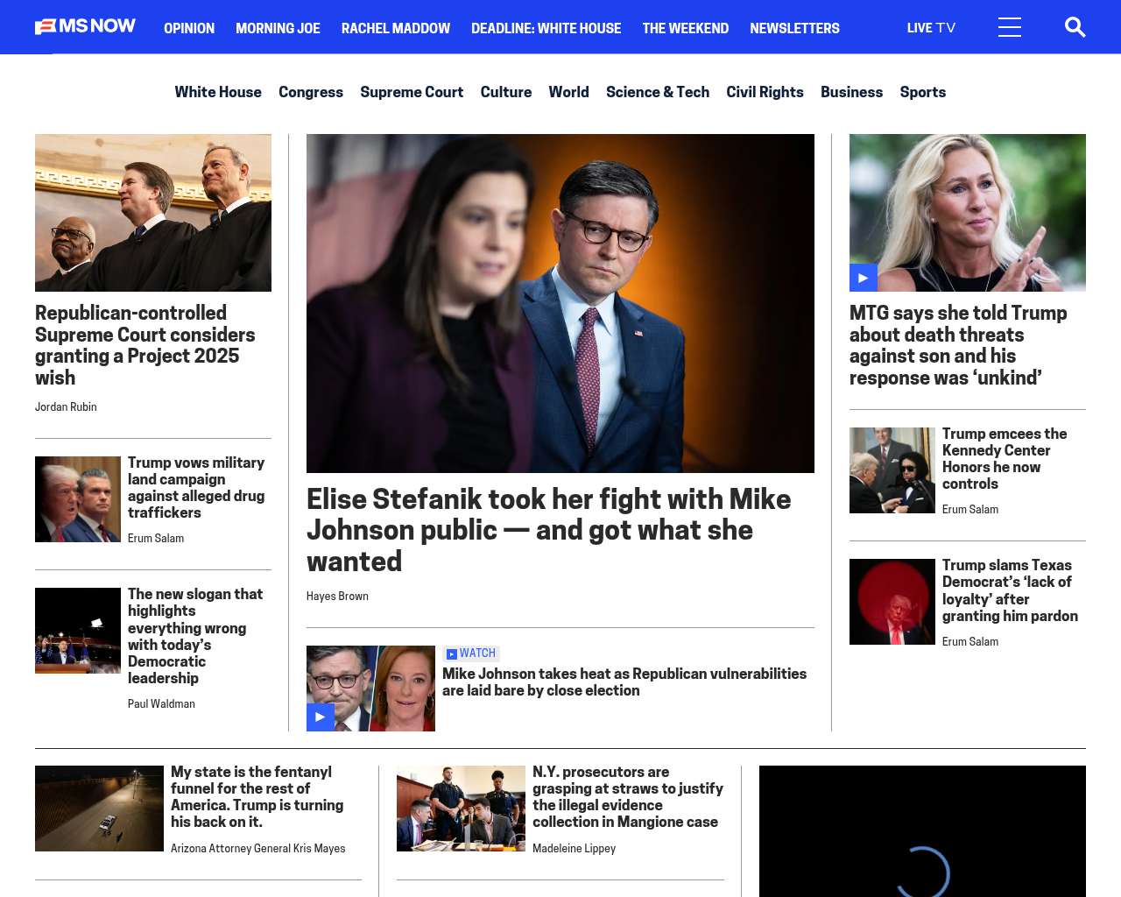Switch to Congress topic

(x=311, y=92)
